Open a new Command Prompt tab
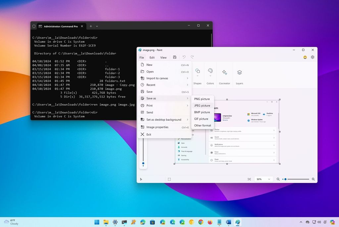 [x=90, y=26]
